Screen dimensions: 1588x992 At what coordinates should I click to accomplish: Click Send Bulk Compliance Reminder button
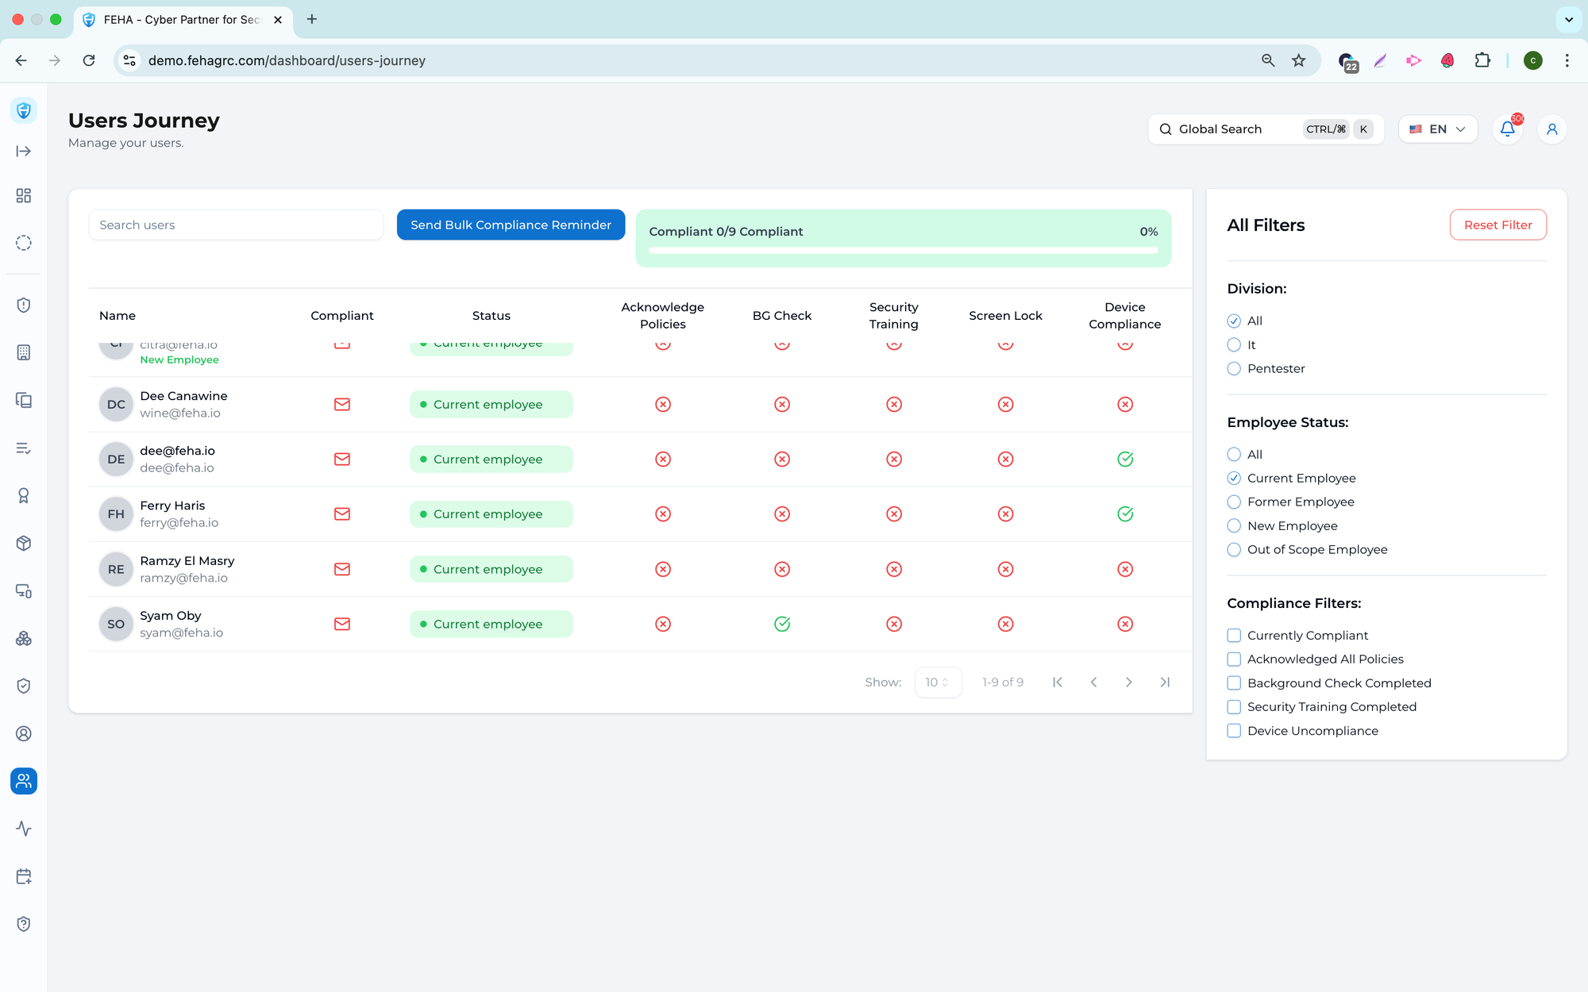[511, 225]
